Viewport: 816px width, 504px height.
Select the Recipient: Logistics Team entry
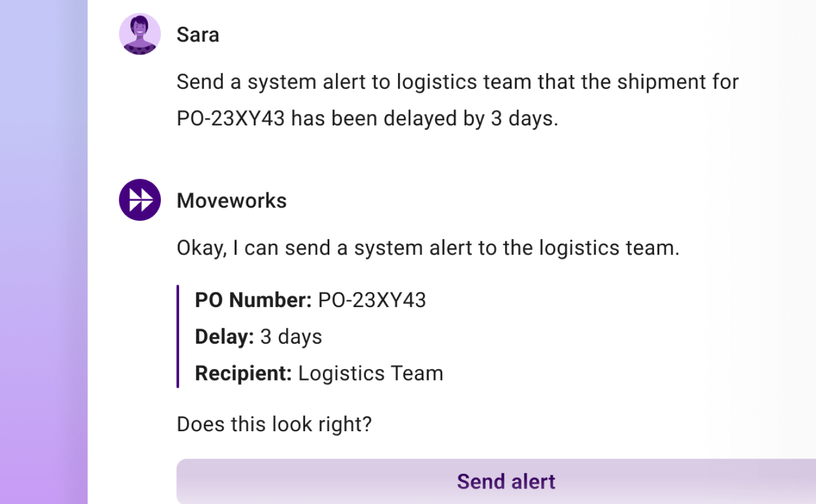tap(319, 373)
